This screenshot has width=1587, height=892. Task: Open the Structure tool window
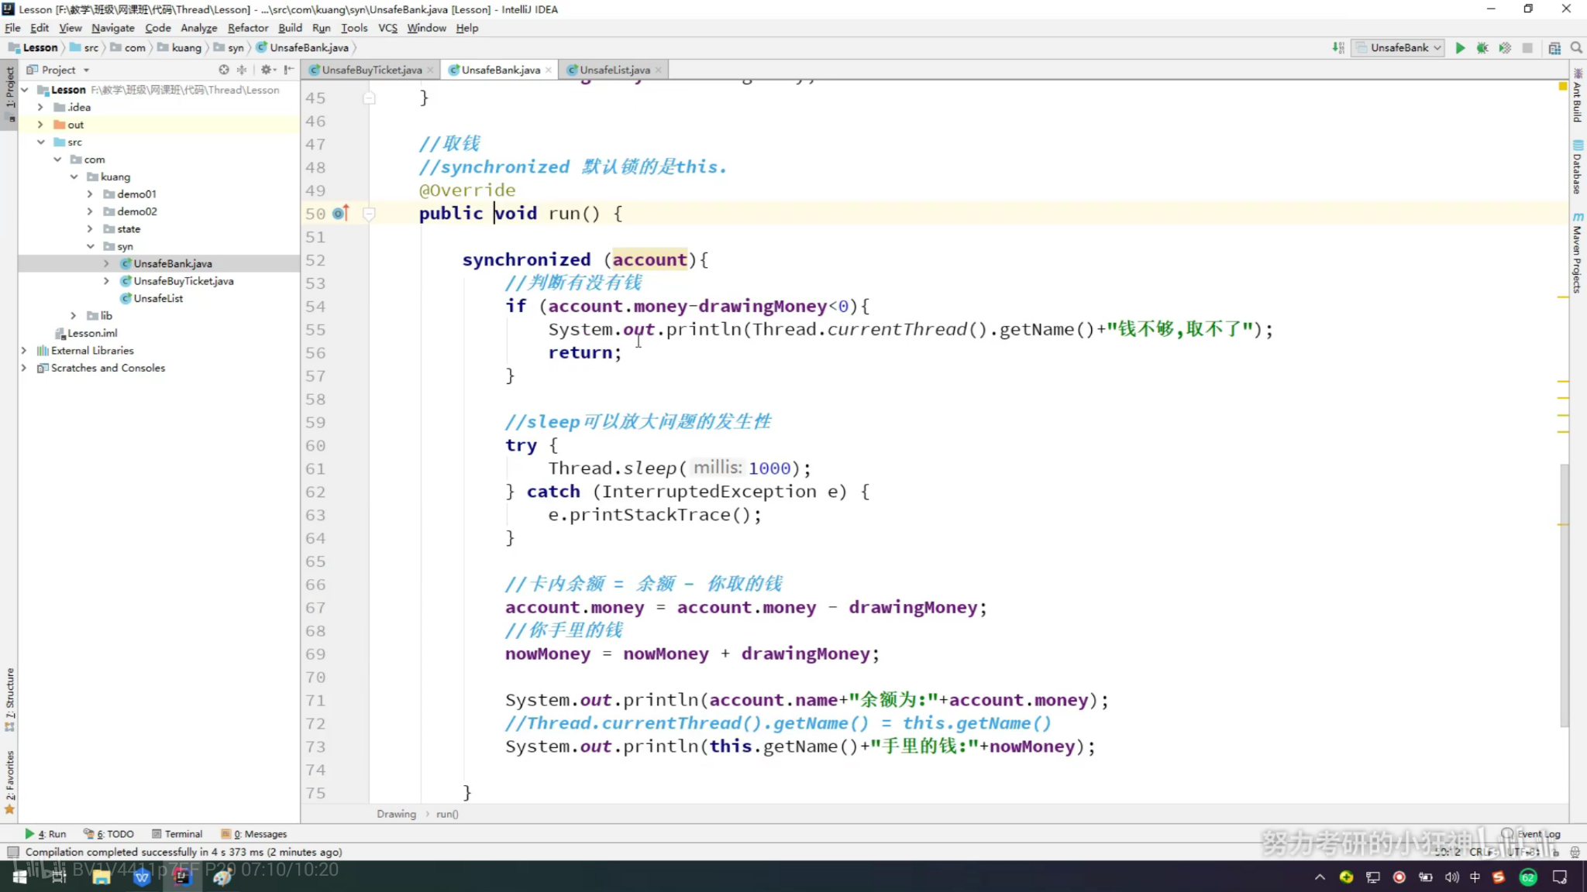pyautogui.click(x=9, y=699)
